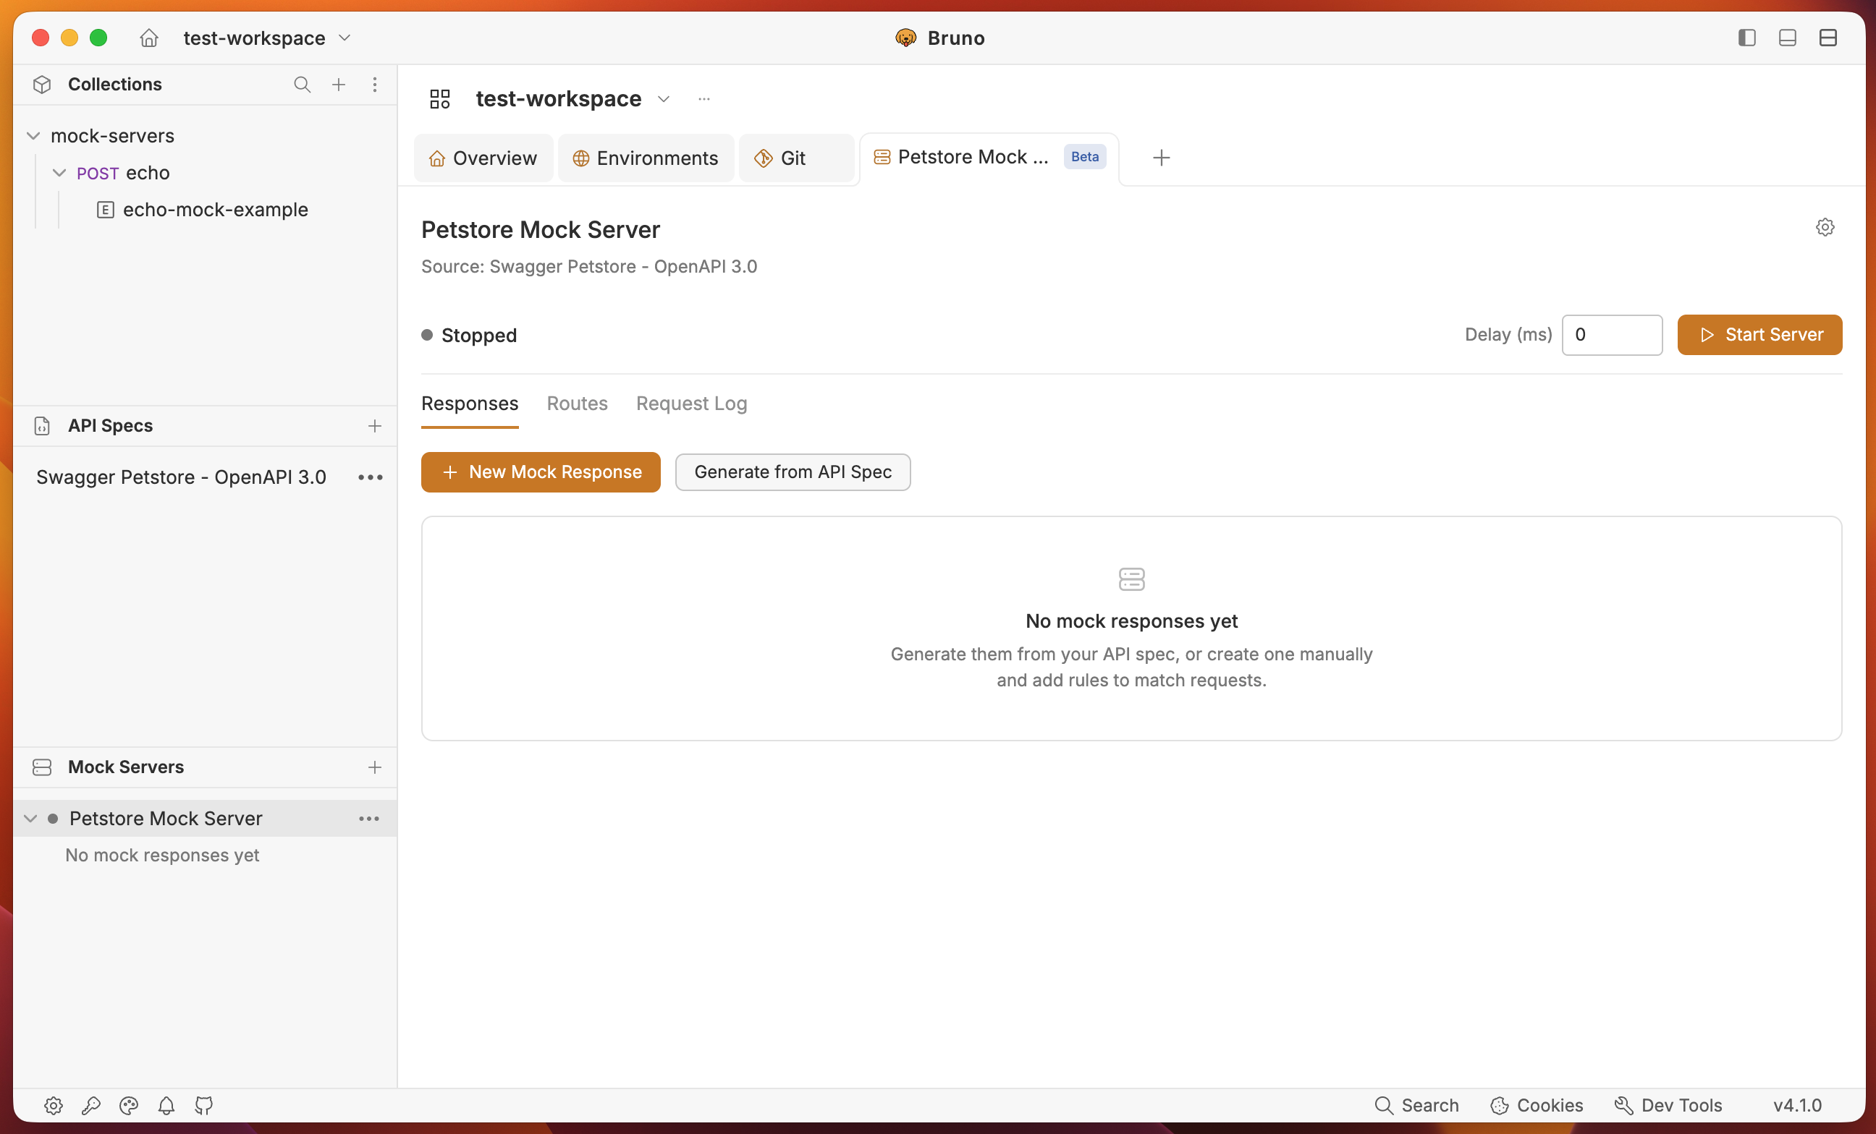The image size is (1876, 1134).
Task: Open options for Swagger Petstore spec
Action: coord(370,477)
